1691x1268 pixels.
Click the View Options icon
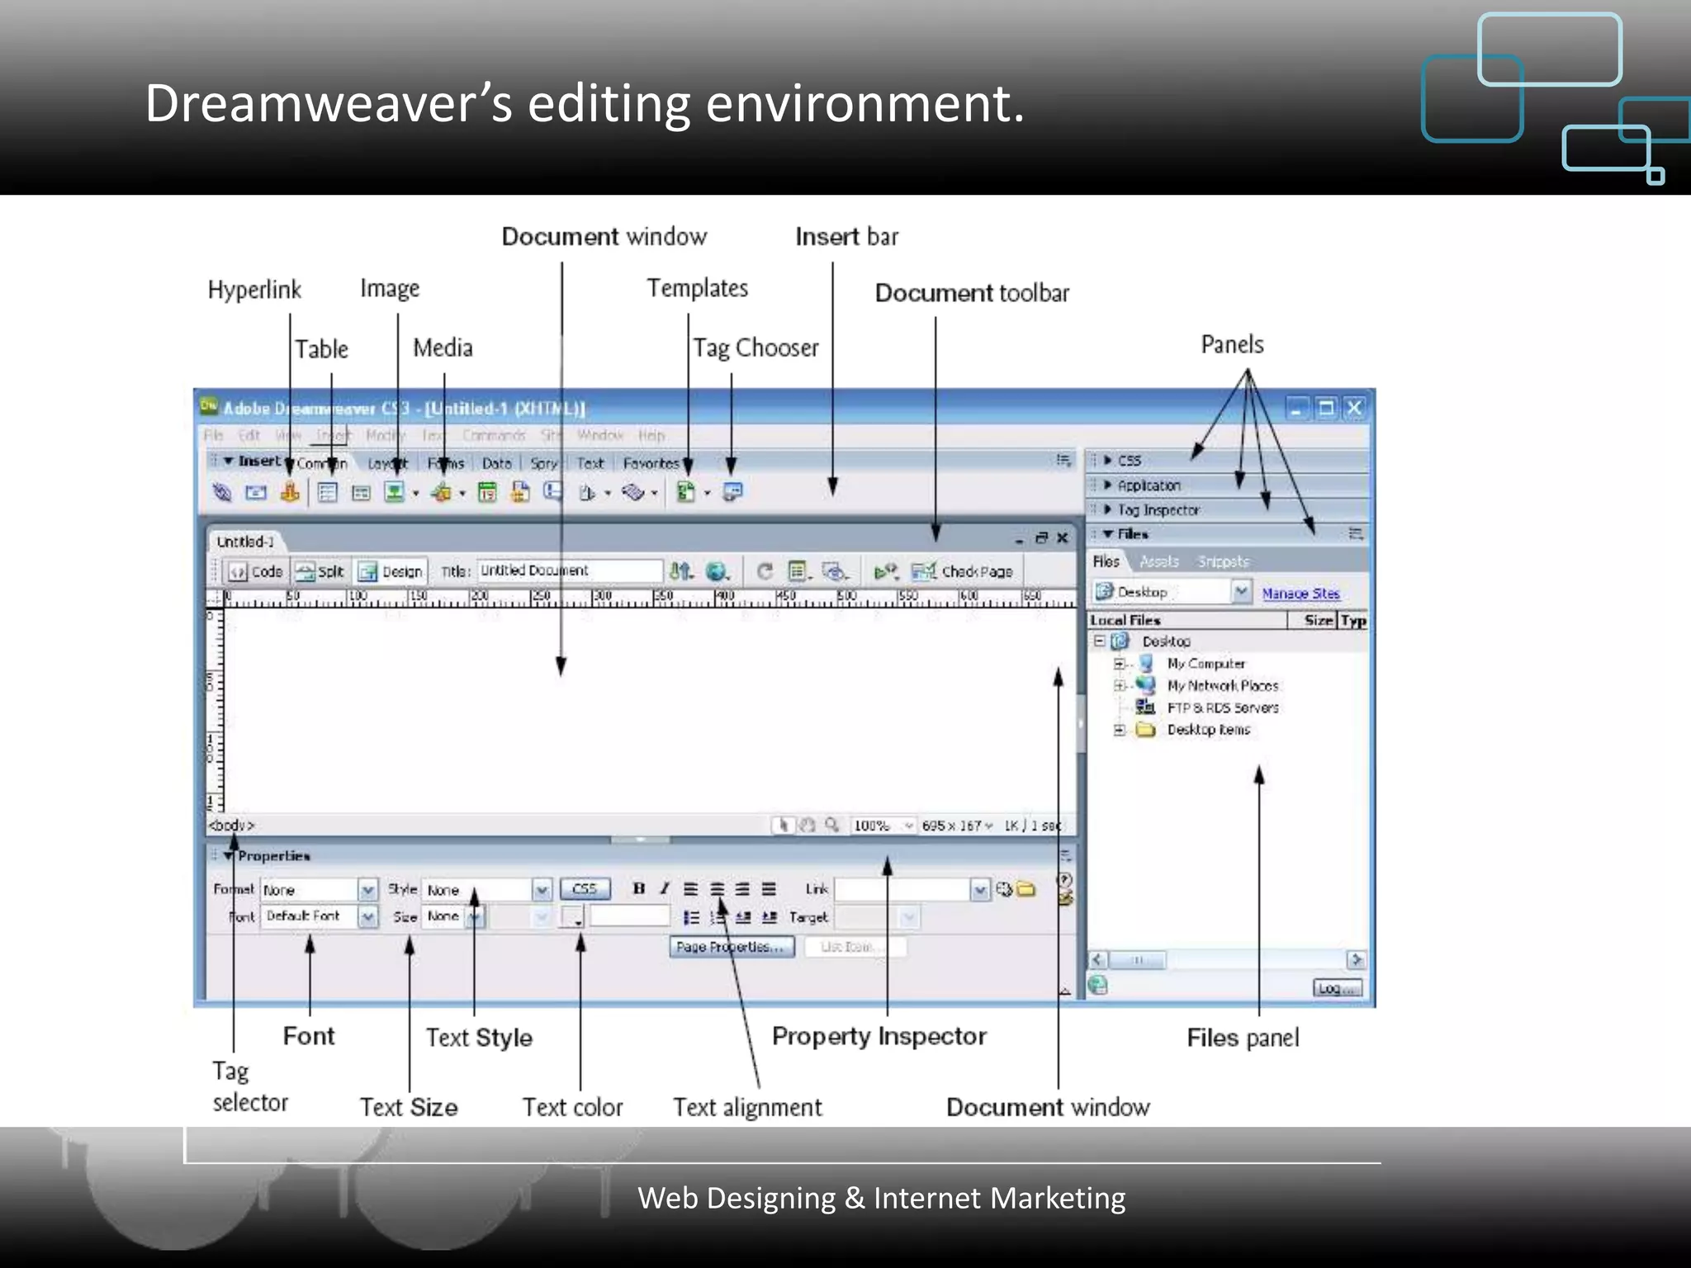[x=798, y=571]
